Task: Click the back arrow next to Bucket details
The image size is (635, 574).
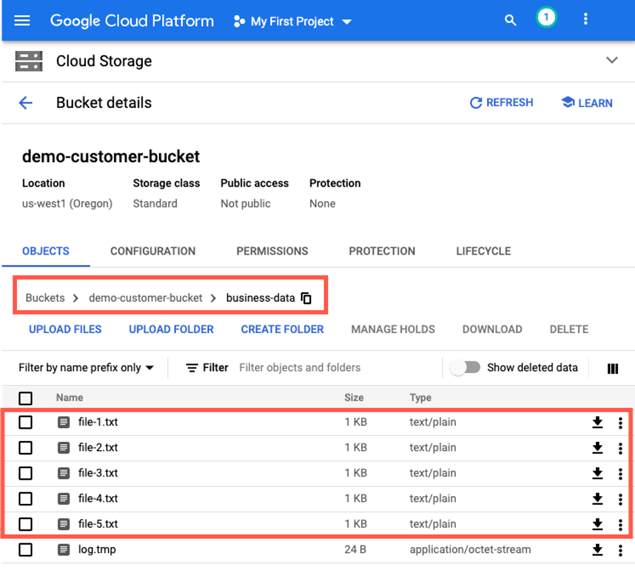Action: [x=25, y=103]
